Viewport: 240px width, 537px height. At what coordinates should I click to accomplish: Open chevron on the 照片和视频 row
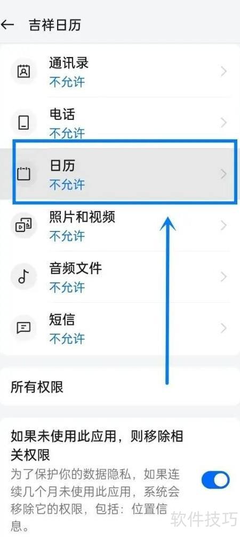click(223, 226)
